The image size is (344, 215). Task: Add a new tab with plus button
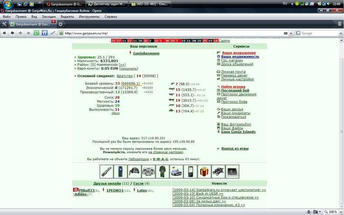(x=60, y=24)
